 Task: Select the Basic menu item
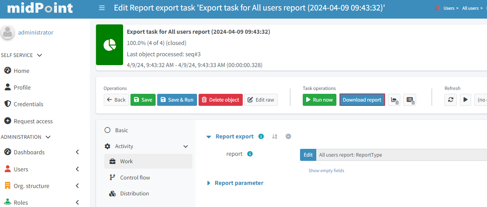pyautogui.click(x=121, y=130)
